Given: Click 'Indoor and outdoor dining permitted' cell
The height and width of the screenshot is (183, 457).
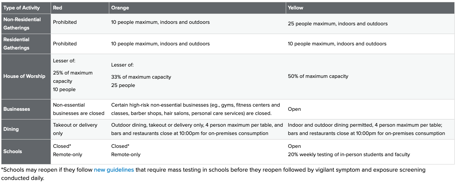Looking at the screenshot, I should pyautogui.click(x=366, y=129).
